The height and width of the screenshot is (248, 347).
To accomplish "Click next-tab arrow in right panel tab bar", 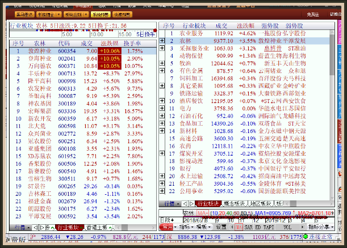I will click(x=191, y=203).
